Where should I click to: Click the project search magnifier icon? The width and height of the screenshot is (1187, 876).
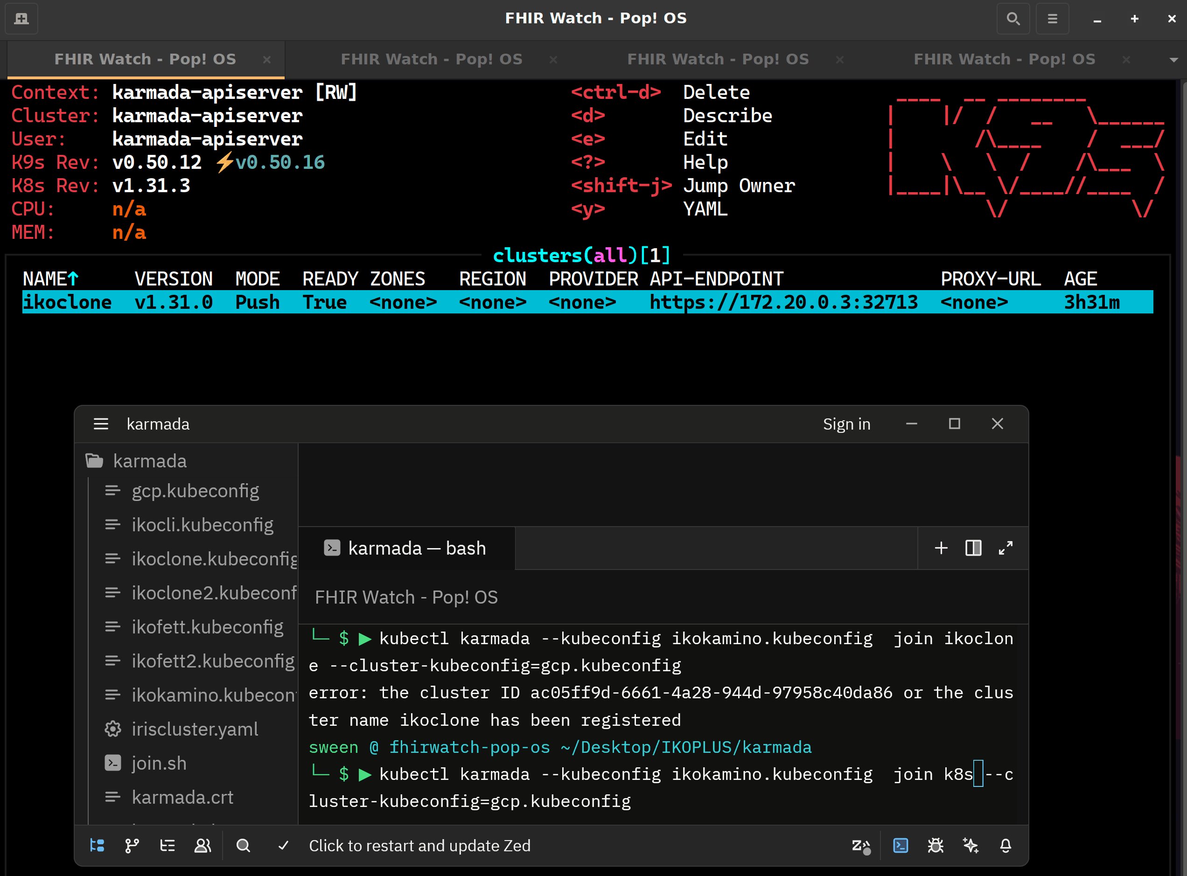pyautogui.click(x=243, y=845)
